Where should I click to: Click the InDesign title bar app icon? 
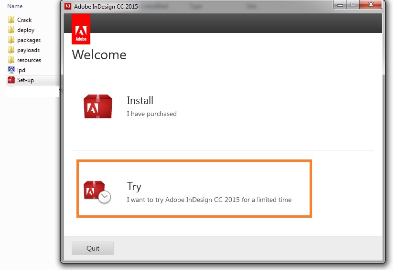[68, 6]
